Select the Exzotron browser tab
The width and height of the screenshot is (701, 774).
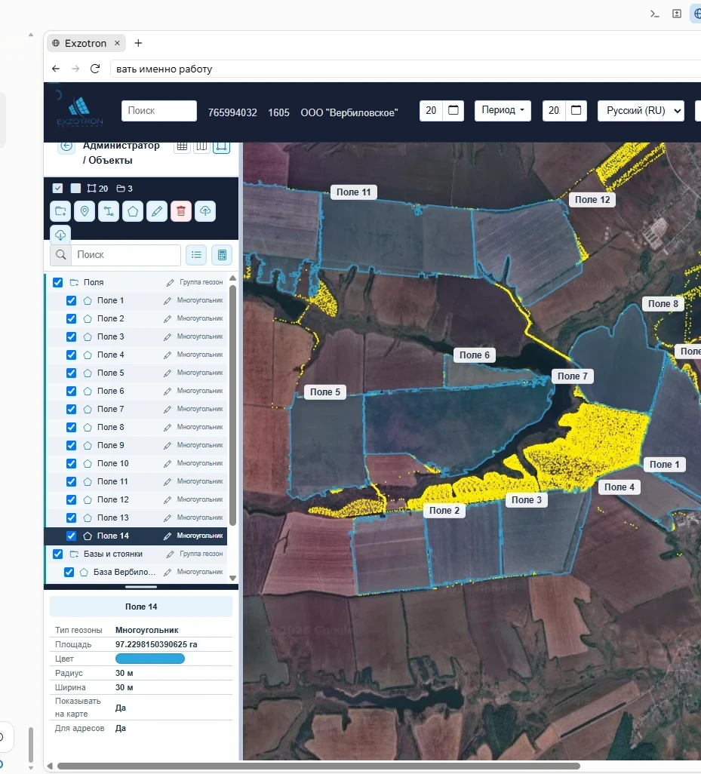click(x=86, y=44)
